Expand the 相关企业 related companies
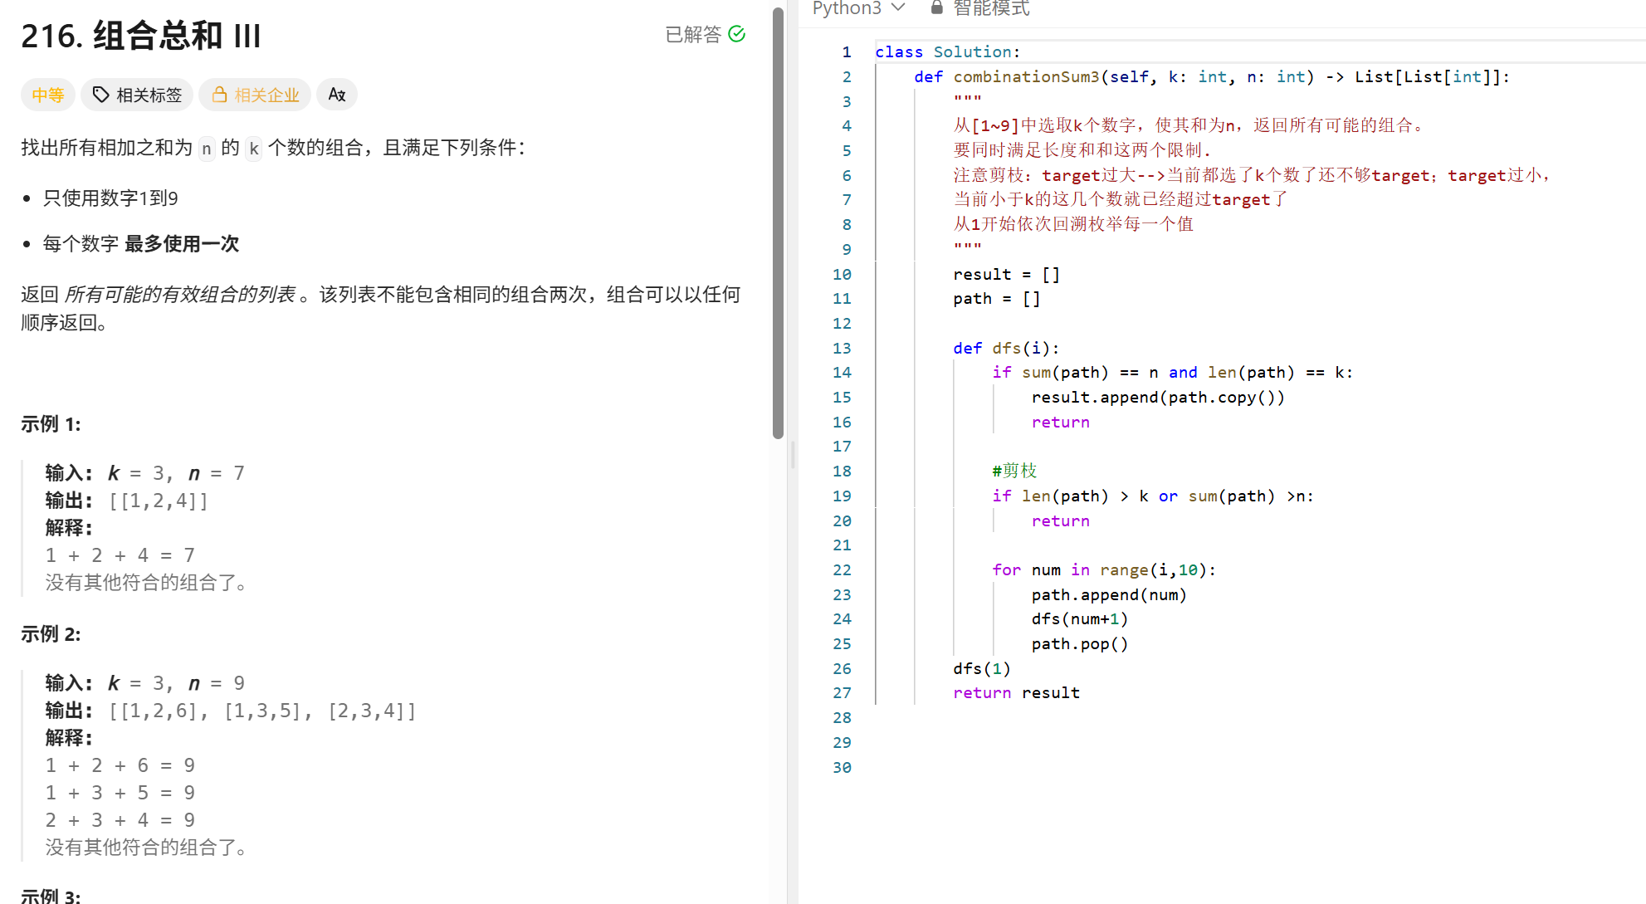The height and width of the screenshot is (904, 1646). click(x=266, y=95)
